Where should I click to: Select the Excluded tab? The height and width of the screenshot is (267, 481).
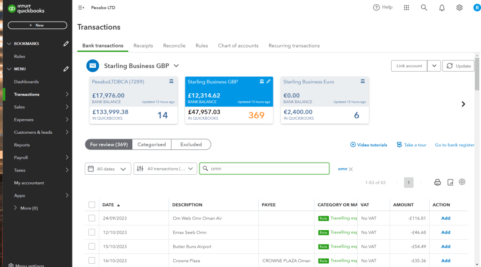point(191,145)
